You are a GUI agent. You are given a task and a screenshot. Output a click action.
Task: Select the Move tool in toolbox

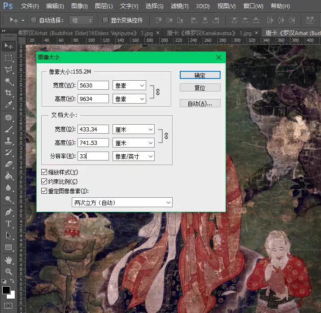9,46
